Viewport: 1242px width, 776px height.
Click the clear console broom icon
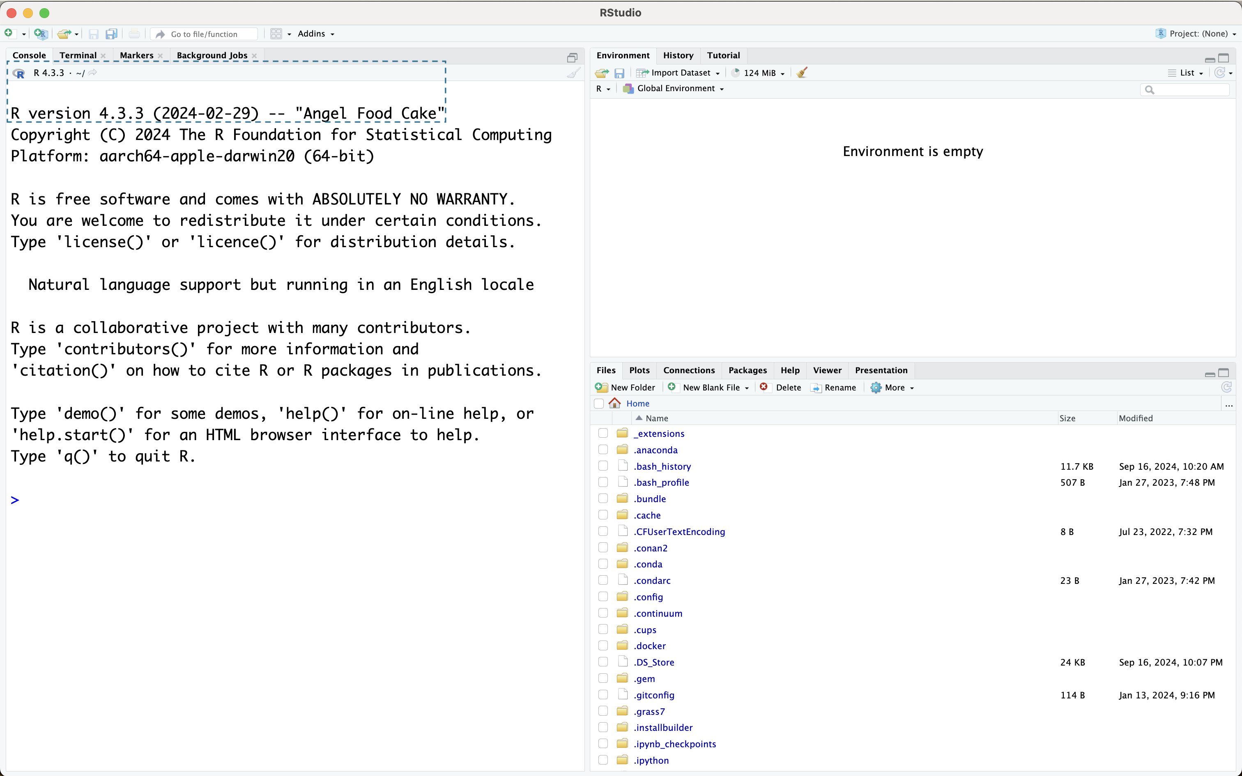(x=574, y=73)
